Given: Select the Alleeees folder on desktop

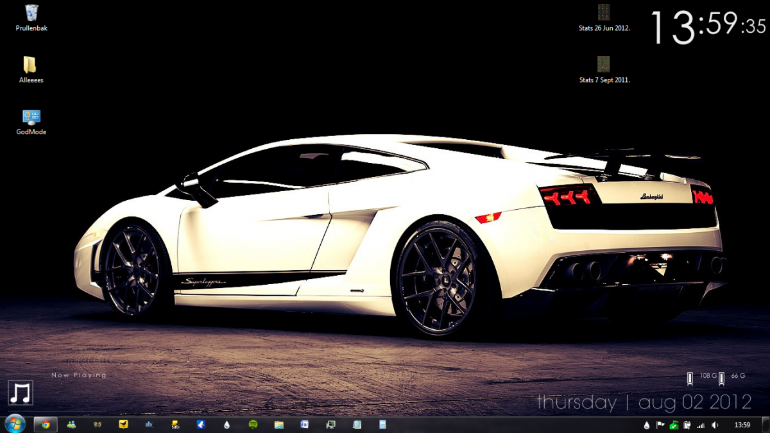Looking at the screenshot, I should 31,70.
